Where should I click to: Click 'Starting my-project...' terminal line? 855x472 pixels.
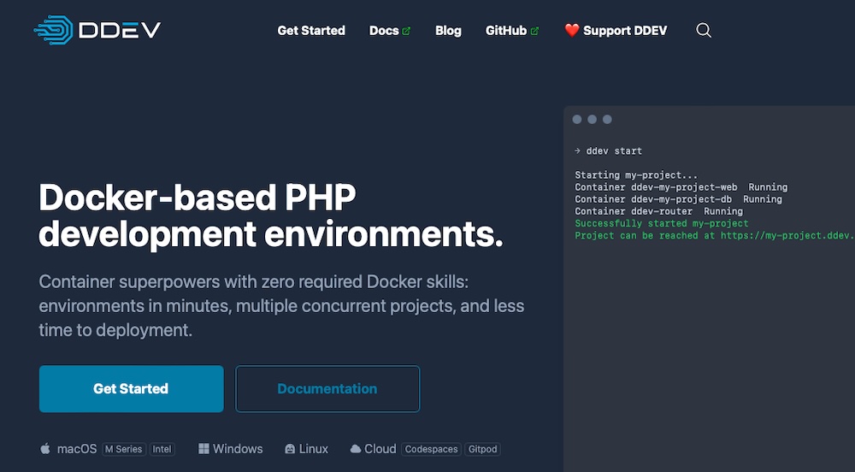point(636,175)
